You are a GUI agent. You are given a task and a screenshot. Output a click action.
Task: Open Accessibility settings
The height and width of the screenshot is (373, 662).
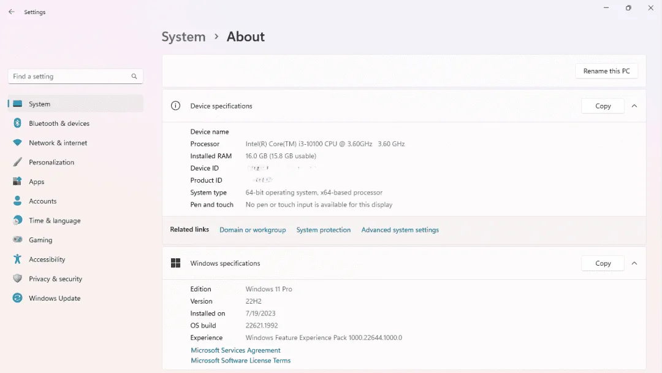[75, 260]
